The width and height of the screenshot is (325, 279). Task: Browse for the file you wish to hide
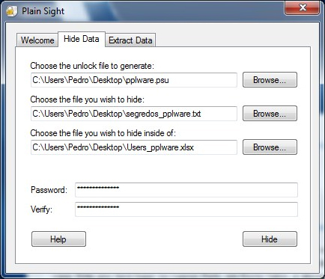pos(270,114)
